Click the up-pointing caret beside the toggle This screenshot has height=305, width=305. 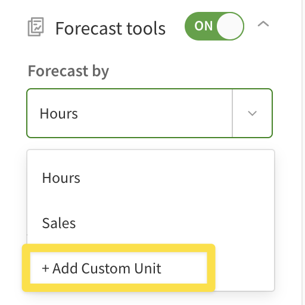point(263,24)
